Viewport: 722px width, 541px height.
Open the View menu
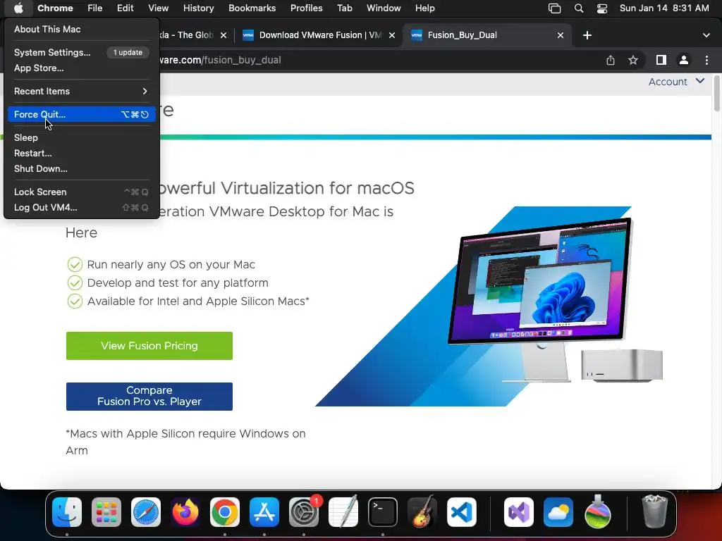[158, 8]
